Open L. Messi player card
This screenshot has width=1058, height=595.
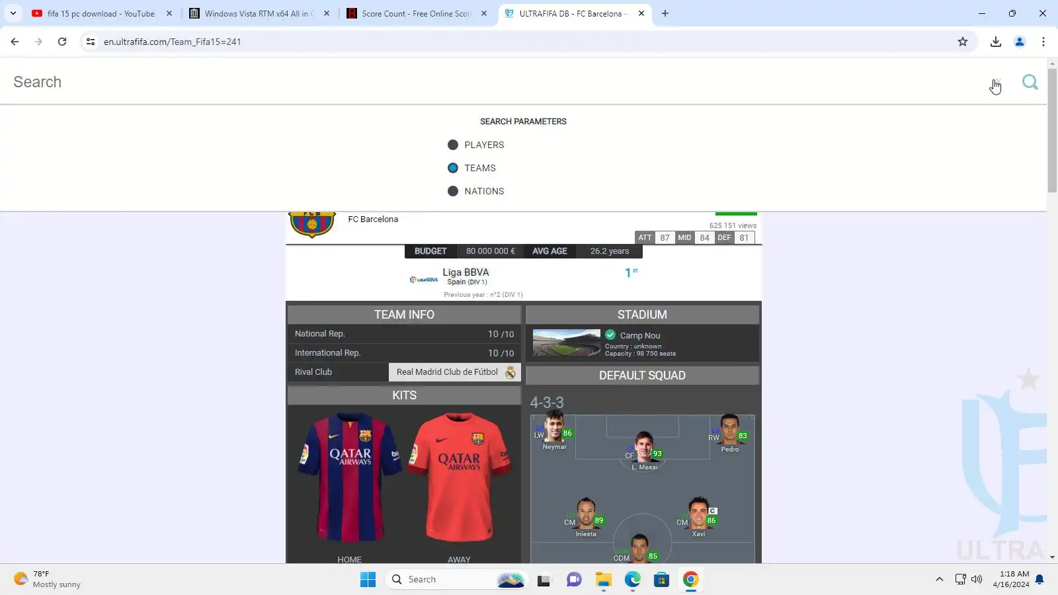click(644, 451)
